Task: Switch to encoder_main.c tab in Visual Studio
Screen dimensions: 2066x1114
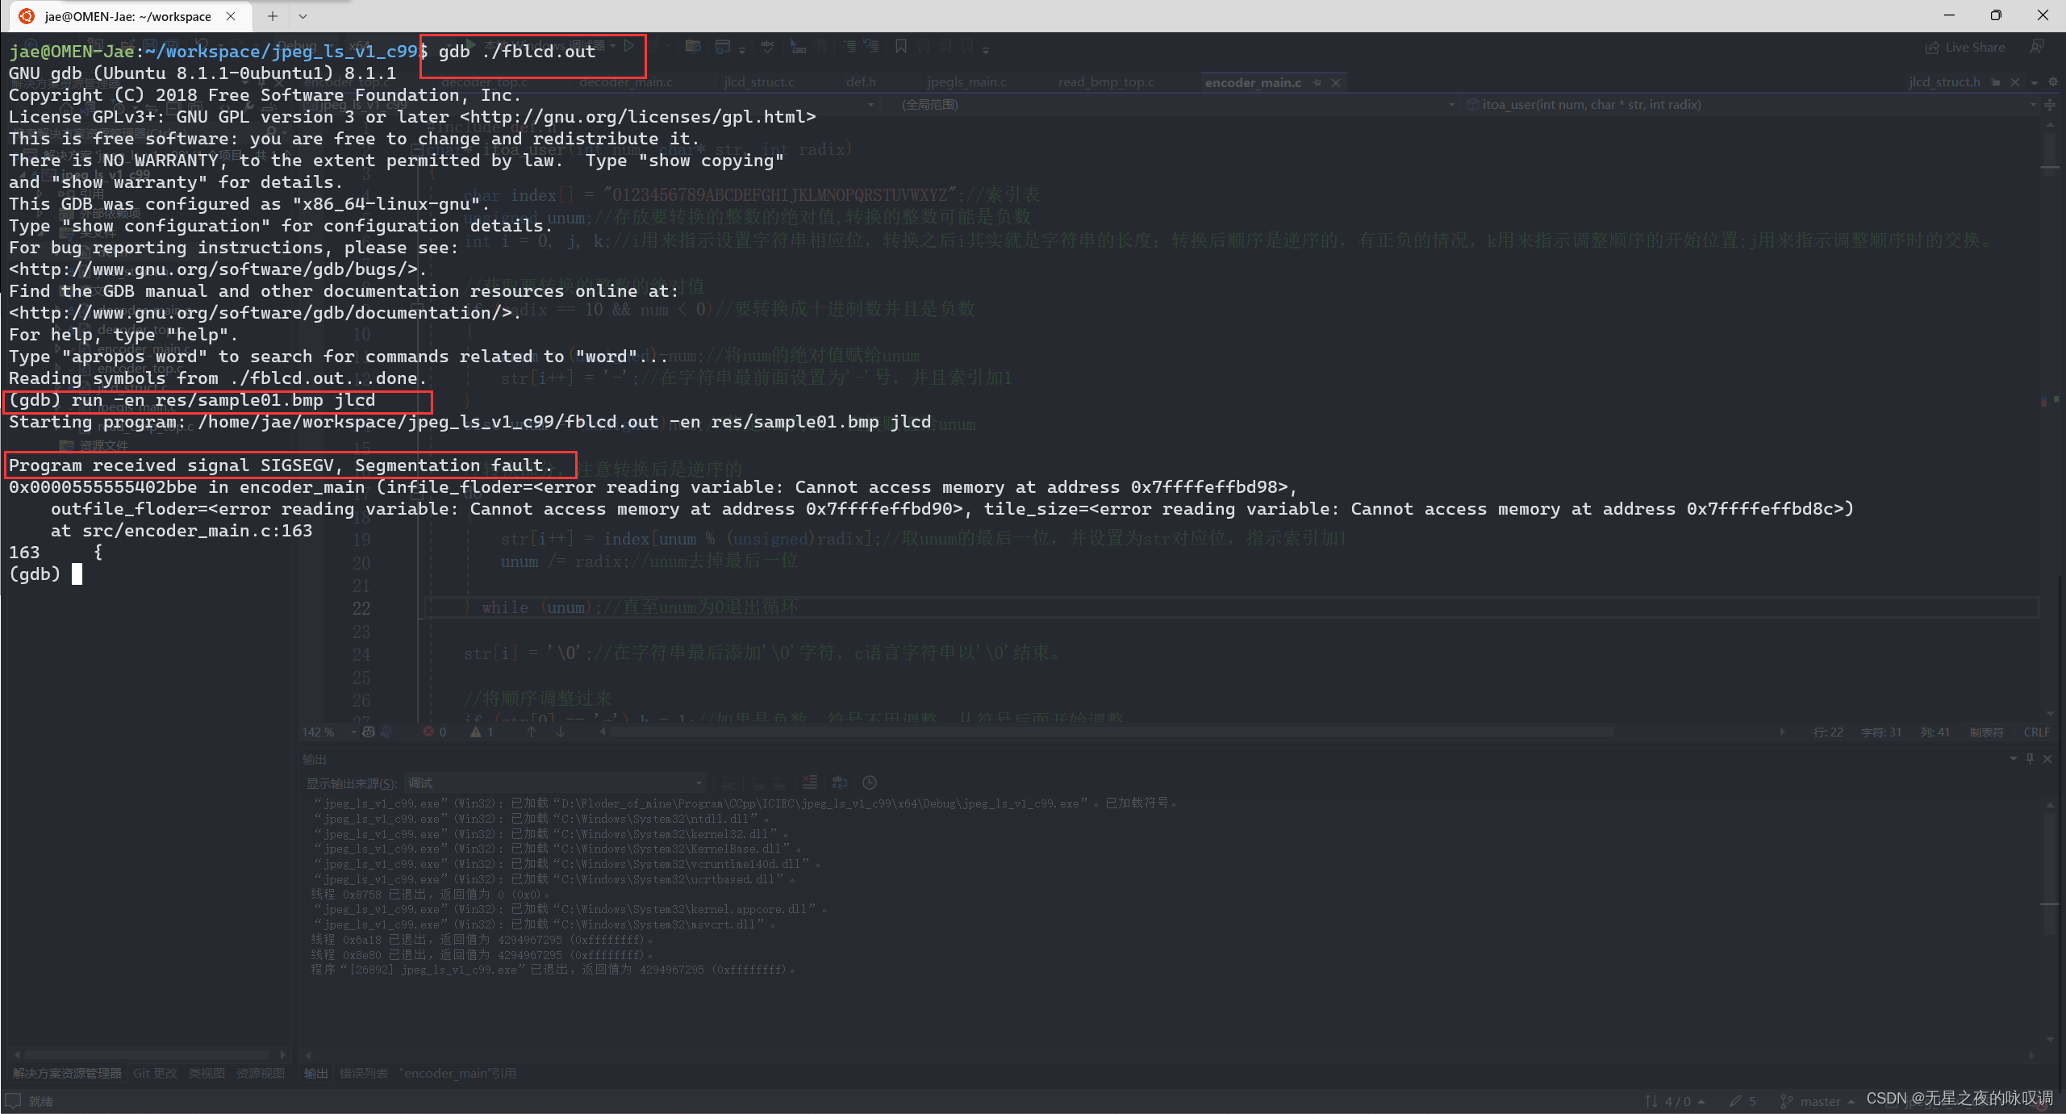Action: pyautogui.click(x=1252, y=82)
